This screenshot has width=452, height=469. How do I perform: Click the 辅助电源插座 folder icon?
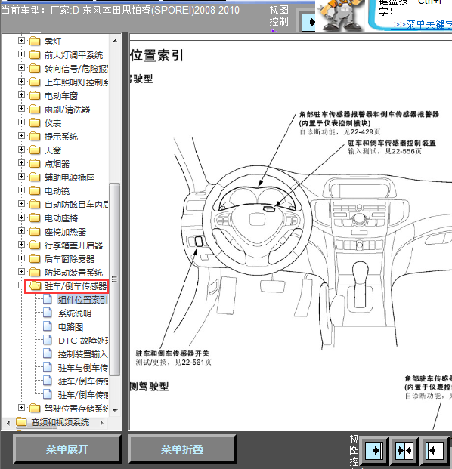click(x=35, y=177)
